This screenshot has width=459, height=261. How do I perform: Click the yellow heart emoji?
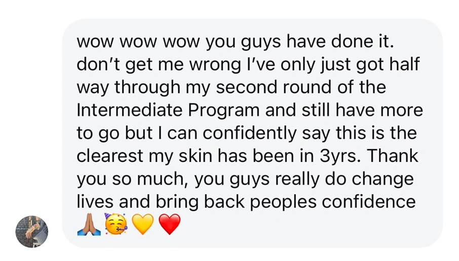[143, 224]
